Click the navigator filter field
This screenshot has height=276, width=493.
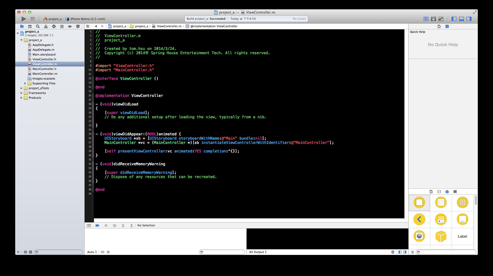tap(58, 252)
